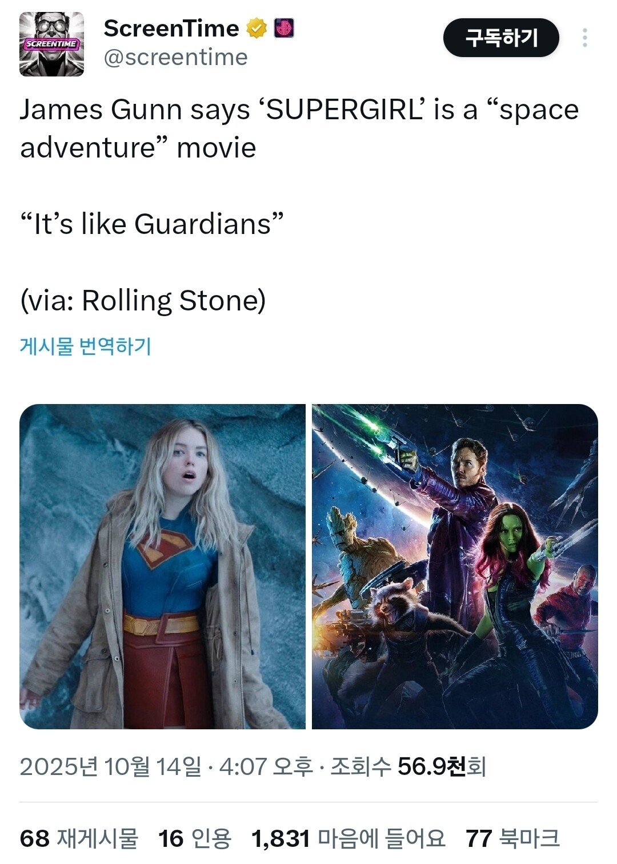
Task: View the 68 재게시물 reposts list
Action: [x=79, y=839]
